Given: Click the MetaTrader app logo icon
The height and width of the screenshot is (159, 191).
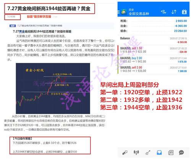Looking at the screenshot, I should coord(124,12).
